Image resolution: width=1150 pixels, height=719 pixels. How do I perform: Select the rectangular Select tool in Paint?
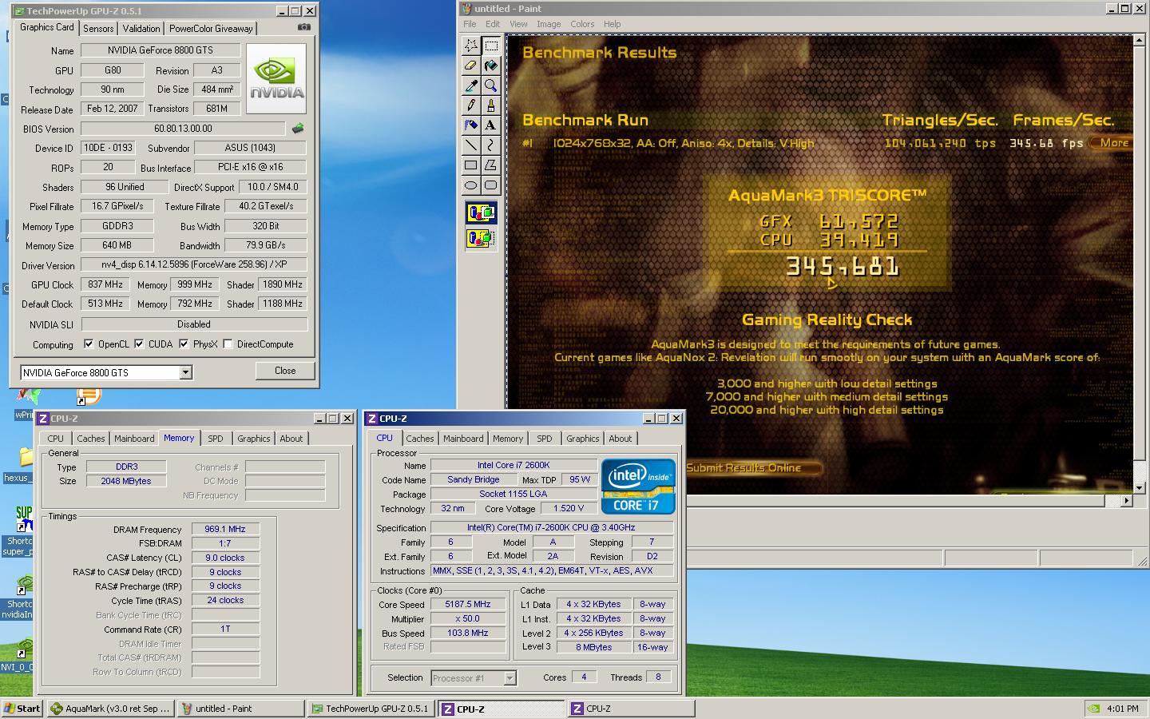pos(490,46)
